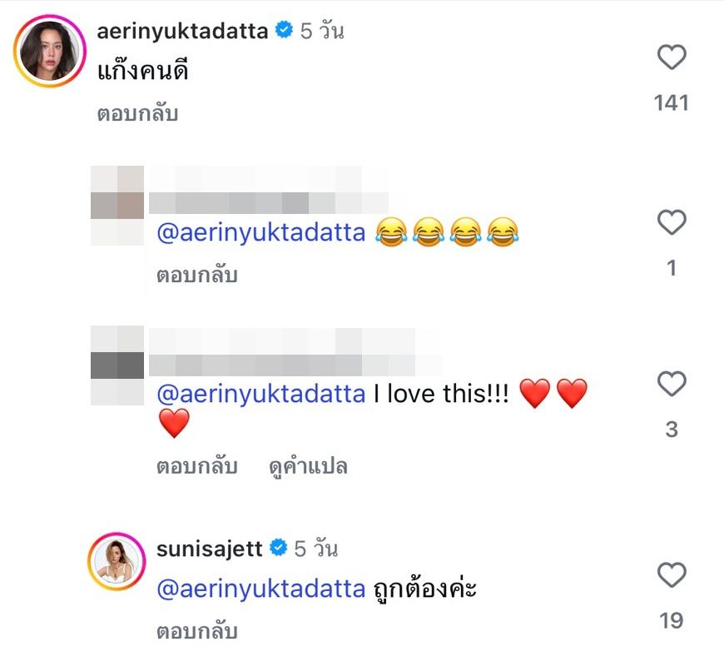Open blurred avatar of the laughing emoji commenter
This screenshot has width=724, height=666.
[117, 205]
